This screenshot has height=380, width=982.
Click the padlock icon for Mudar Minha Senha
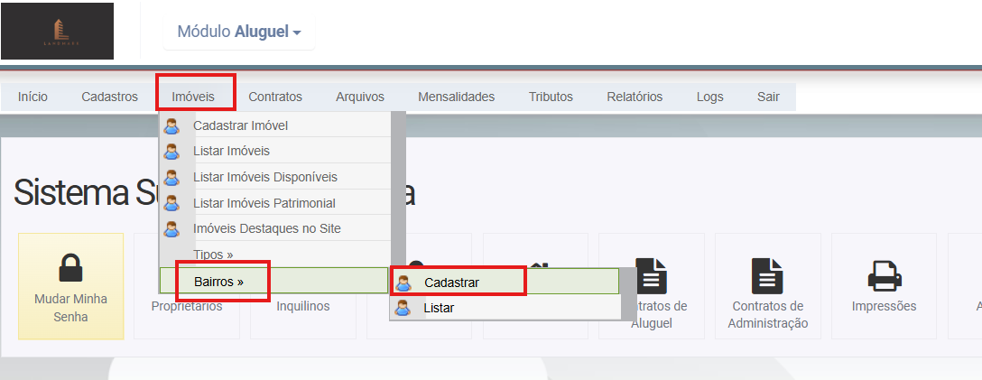(x=70, y=268)
